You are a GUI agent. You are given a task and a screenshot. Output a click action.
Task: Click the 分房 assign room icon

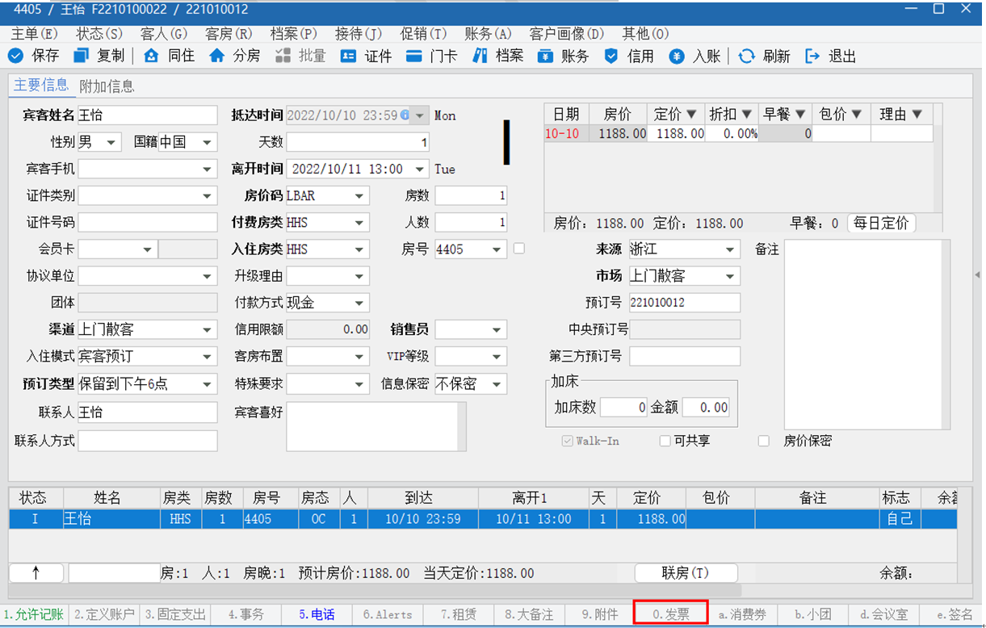click(216, 56)
